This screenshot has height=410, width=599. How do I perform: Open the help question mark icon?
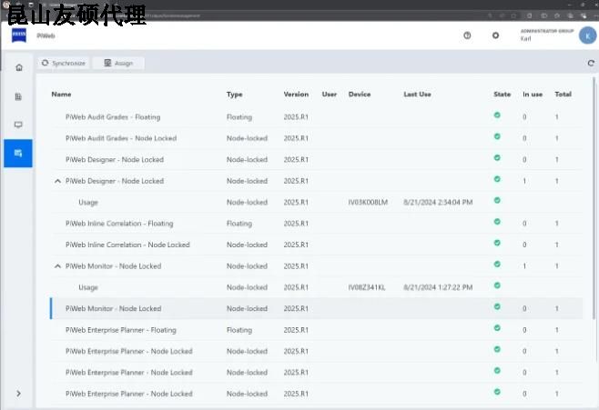(x=467, y=35)
